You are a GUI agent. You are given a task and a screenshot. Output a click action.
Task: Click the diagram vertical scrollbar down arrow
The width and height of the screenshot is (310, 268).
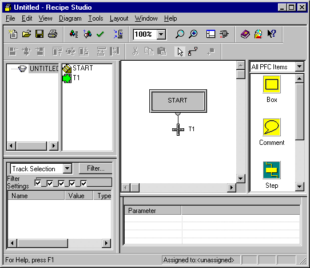click(240, 179)
